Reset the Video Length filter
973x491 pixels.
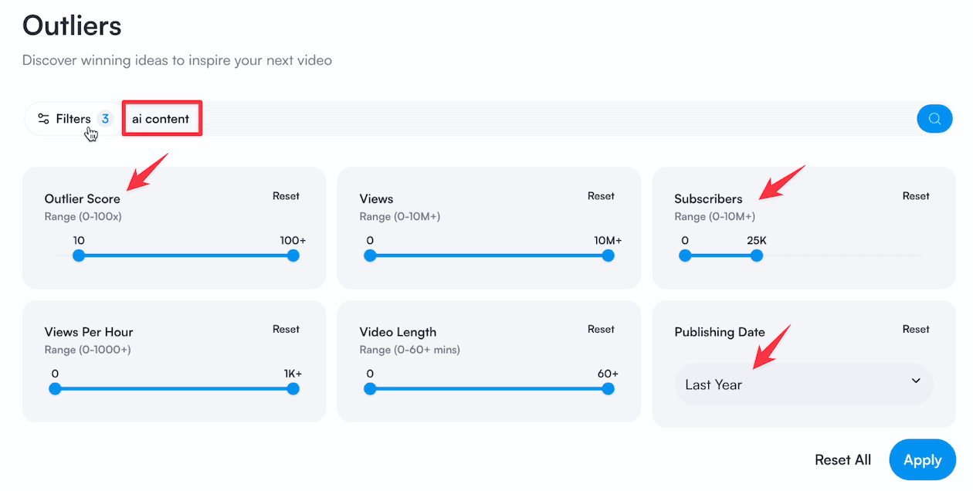point(601,330)
